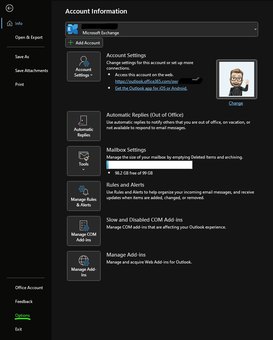Open the Open & Export menu
The image size is (273, 340).
(29, 37)
